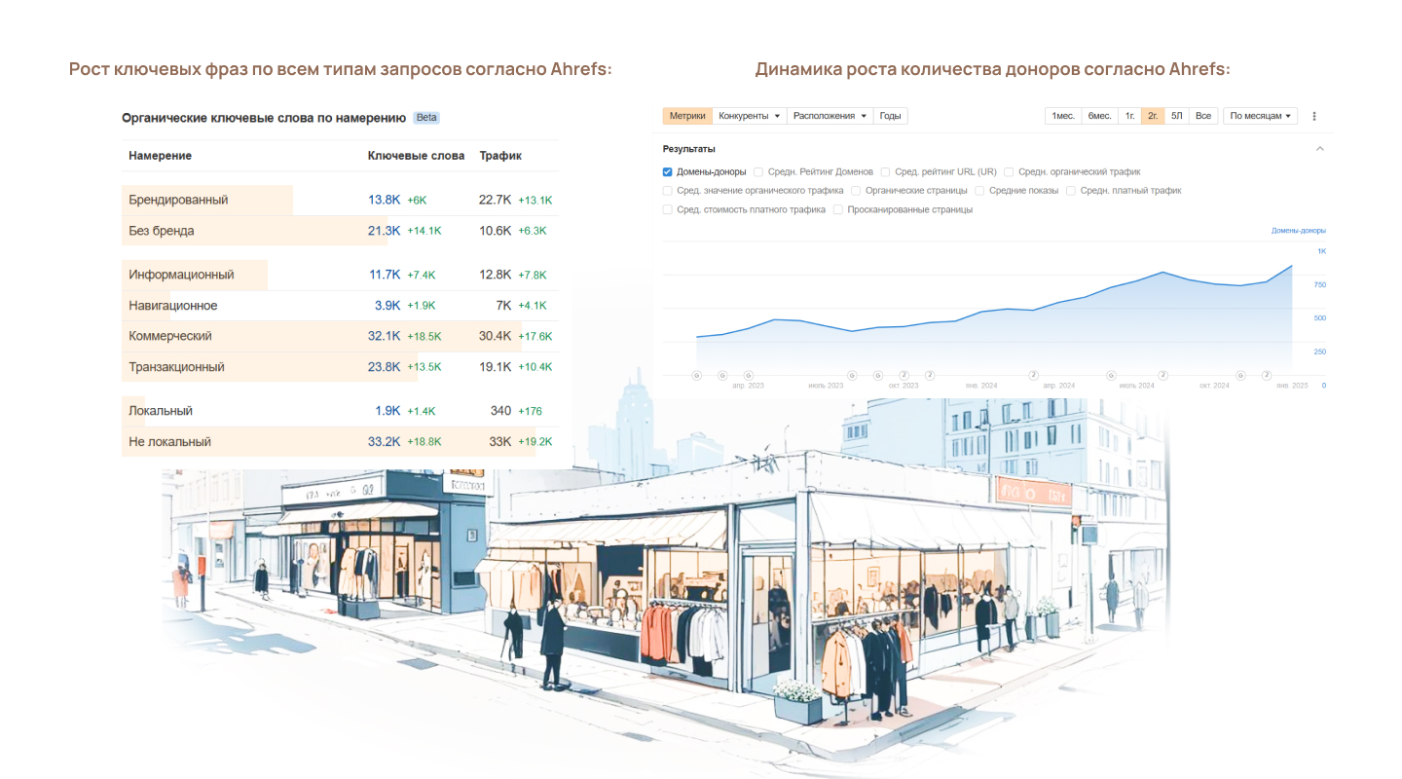
Task: Check Просканированные страницы option
Action: point(838,209)
